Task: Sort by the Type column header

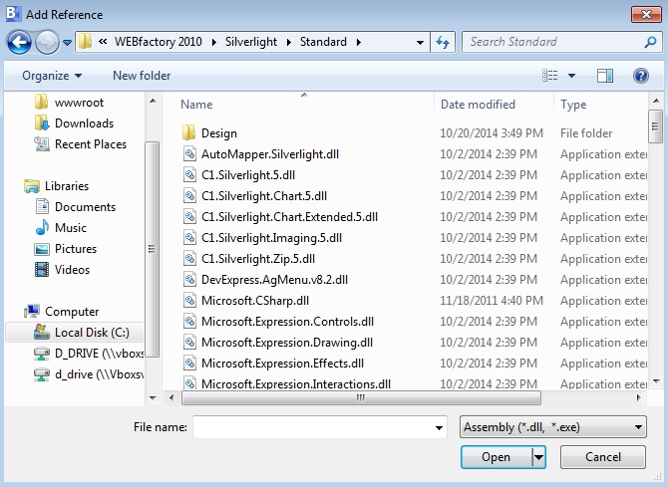Action: (x=573, y=105)
